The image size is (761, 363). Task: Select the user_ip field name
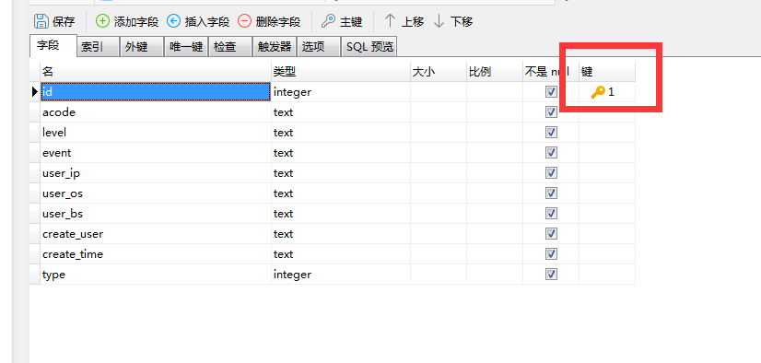tap(156, 173)
